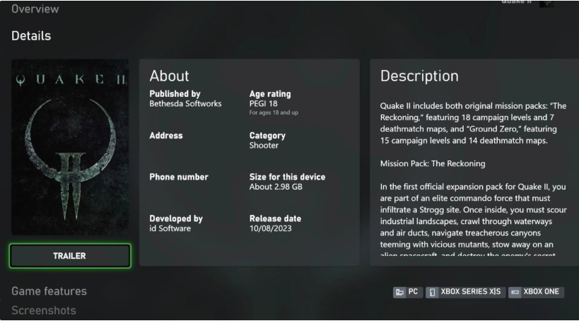Image resolution: width=579 pixels, height=321 pixels.
Task: Click the Age rating label
Action: (x=270, y=94)
